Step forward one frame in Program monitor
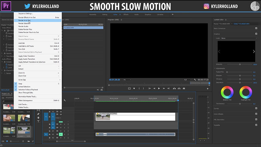 tap(164, 89)
